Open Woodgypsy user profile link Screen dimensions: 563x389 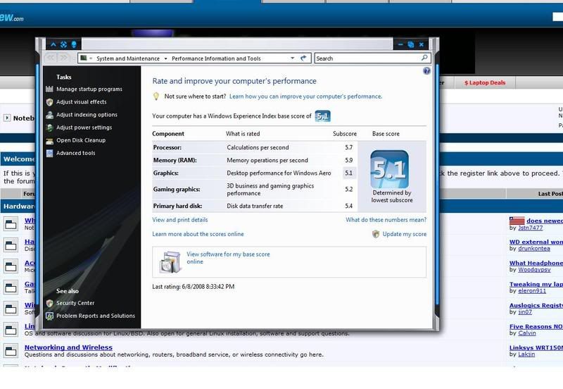[x=534, y=270]
